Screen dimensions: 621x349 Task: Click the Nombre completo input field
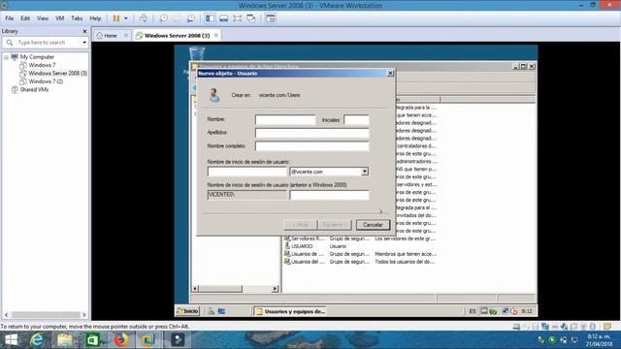point(312,146)
